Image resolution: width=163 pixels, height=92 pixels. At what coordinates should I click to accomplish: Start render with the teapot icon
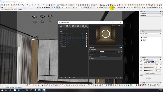click(x=83, y=26)
